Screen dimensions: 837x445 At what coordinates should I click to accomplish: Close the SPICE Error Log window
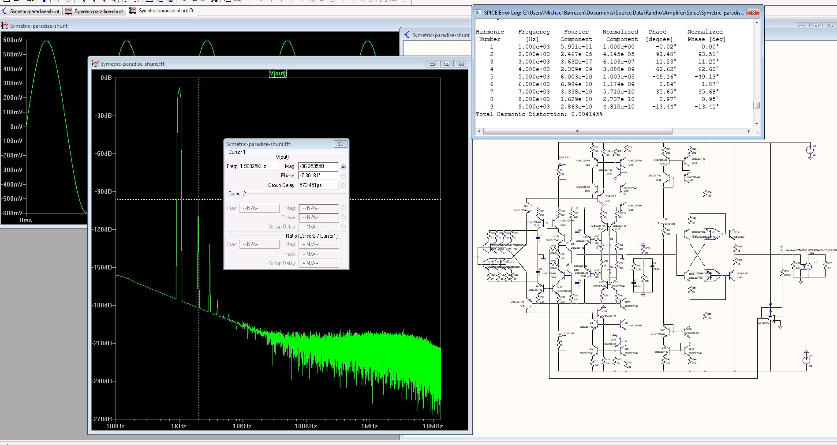point(753,12)
